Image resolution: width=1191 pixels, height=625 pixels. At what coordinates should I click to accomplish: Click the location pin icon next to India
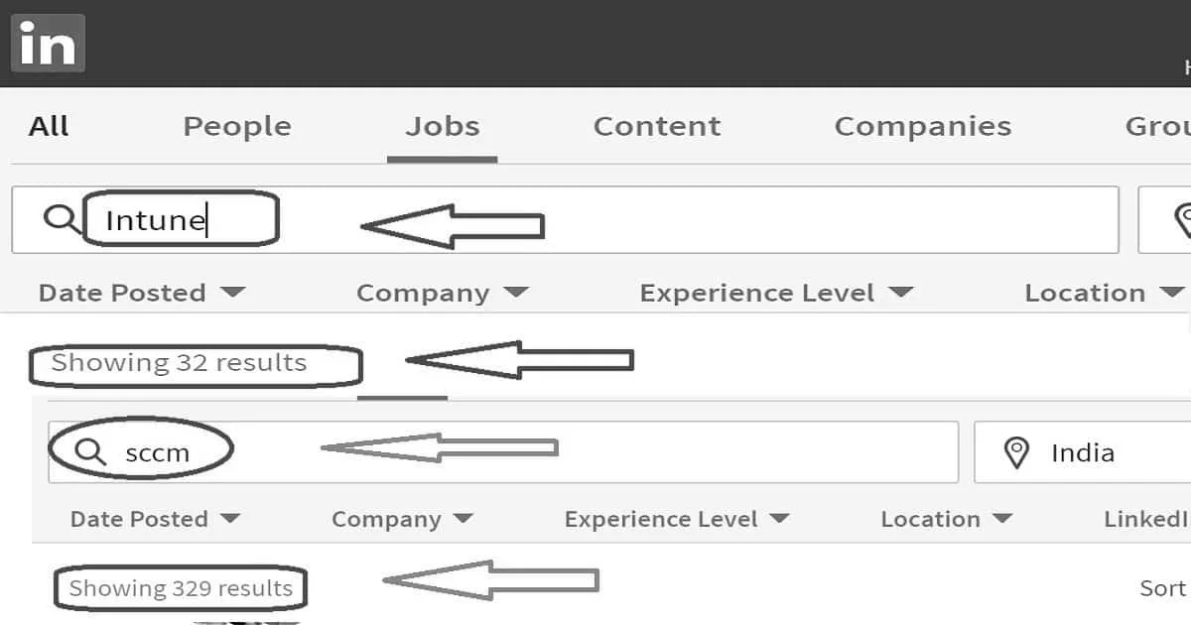click(1016, 451)
